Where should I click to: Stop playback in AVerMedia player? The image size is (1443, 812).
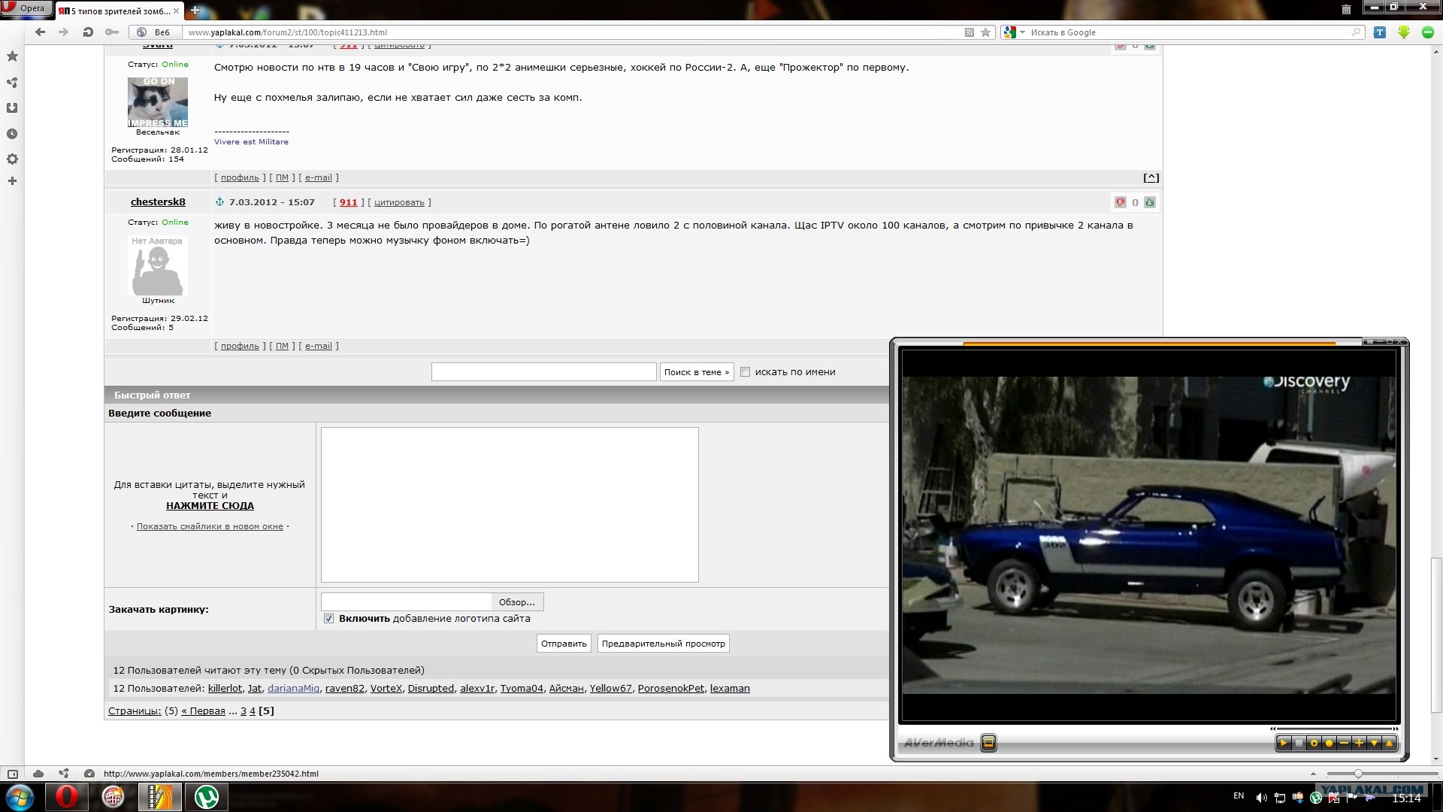pos(1299,744)
